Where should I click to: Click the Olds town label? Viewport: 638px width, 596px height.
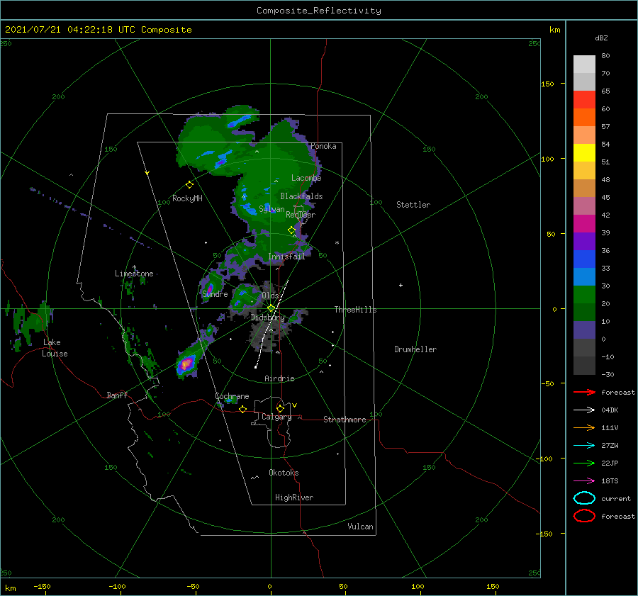point(270,295)
